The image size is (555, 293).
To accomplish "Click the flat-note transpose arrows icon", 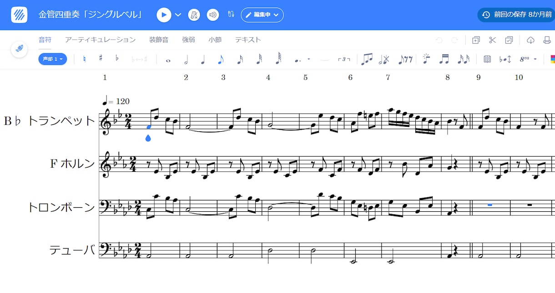I will 505,59.
